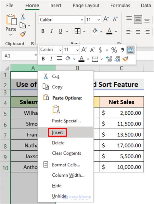
Task: Open mini toolbar Calibri font box
Action: [x=51, y=50]
